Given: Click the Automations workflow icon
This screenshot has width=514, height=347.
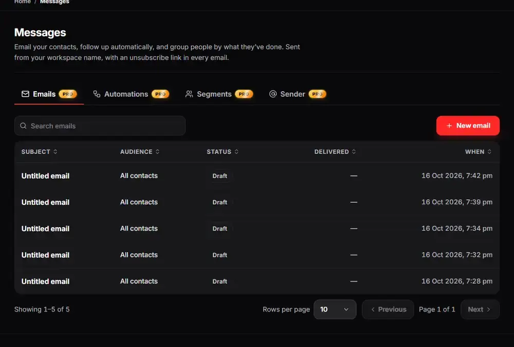Looking at the screenshot, I should click(x=97, y=94).
